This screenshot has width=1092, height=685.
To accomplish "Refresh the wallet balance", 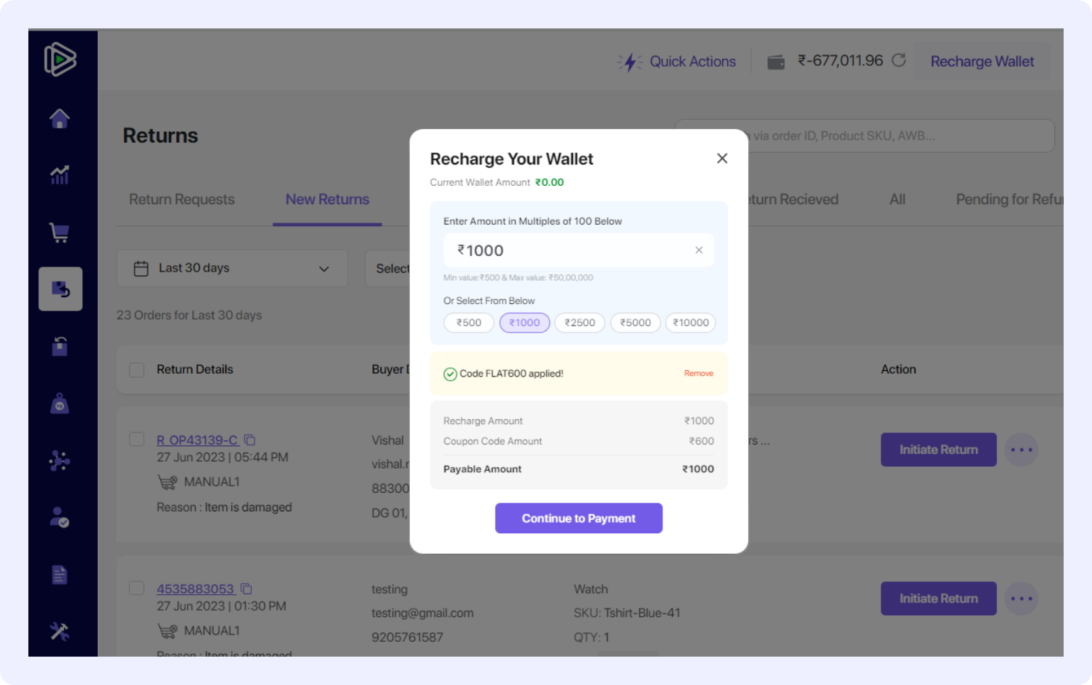I will (899, 60).
